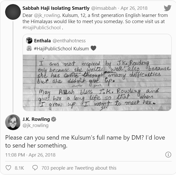Open J.K. Rowling's profile photo
Image resolution: width=176 pixels, height=175 pixels.
[x=13, y=122]
